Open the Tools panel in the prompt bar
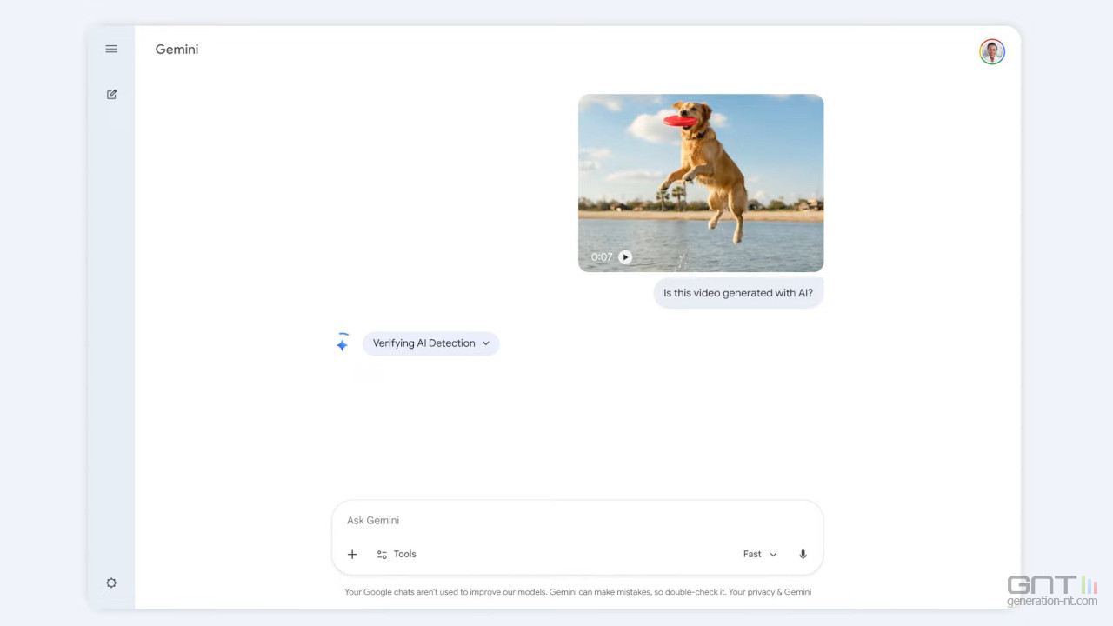 point(397,554)
